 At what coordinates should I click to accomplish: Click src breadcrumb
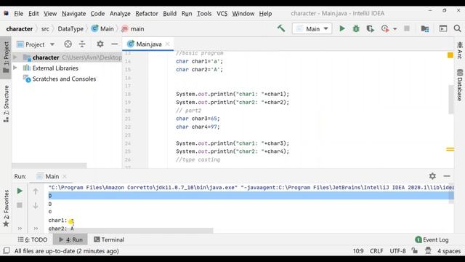45,29
